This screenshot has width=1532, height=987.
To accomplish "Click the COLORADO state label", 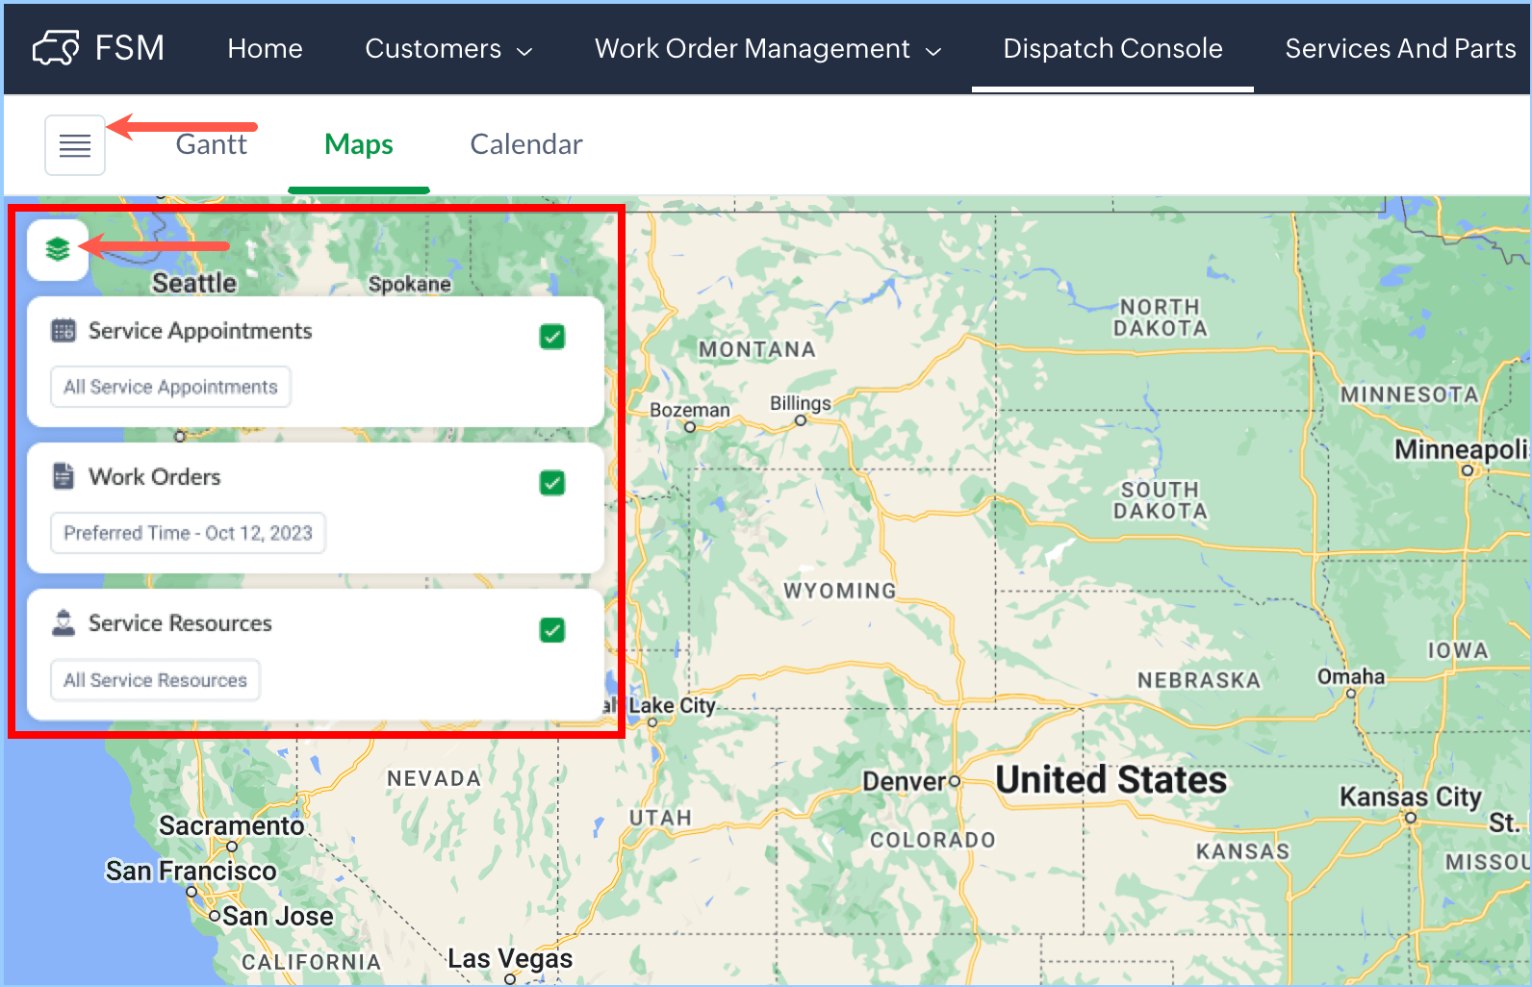I will click(932, 840).
